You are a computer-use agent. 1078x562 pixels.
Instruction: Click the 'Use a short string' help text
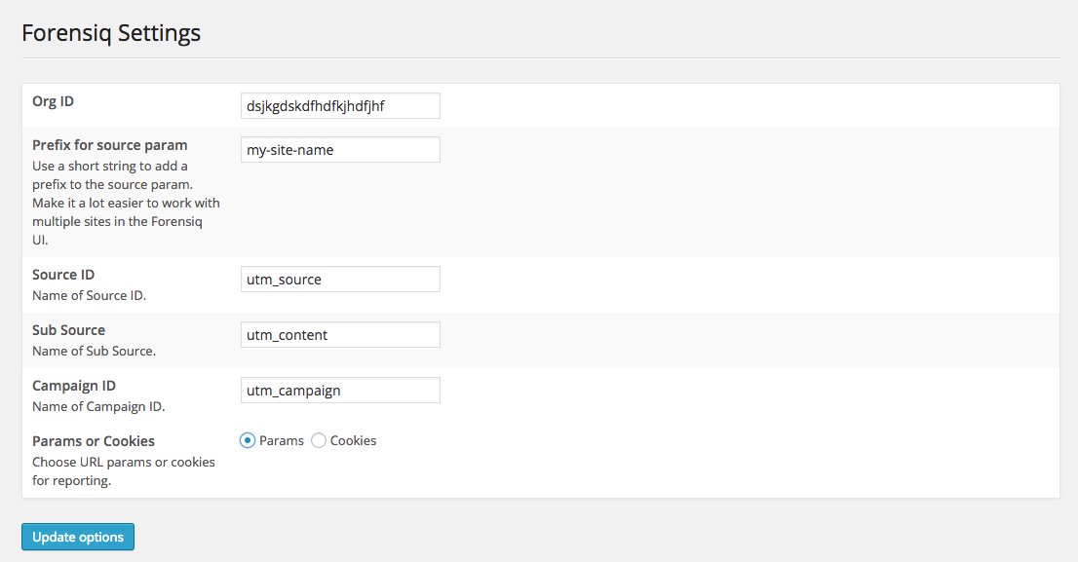point(126,203)
